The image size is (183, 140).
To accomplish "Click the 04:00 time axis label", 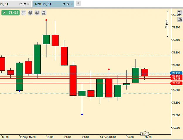I will point(130,137).
